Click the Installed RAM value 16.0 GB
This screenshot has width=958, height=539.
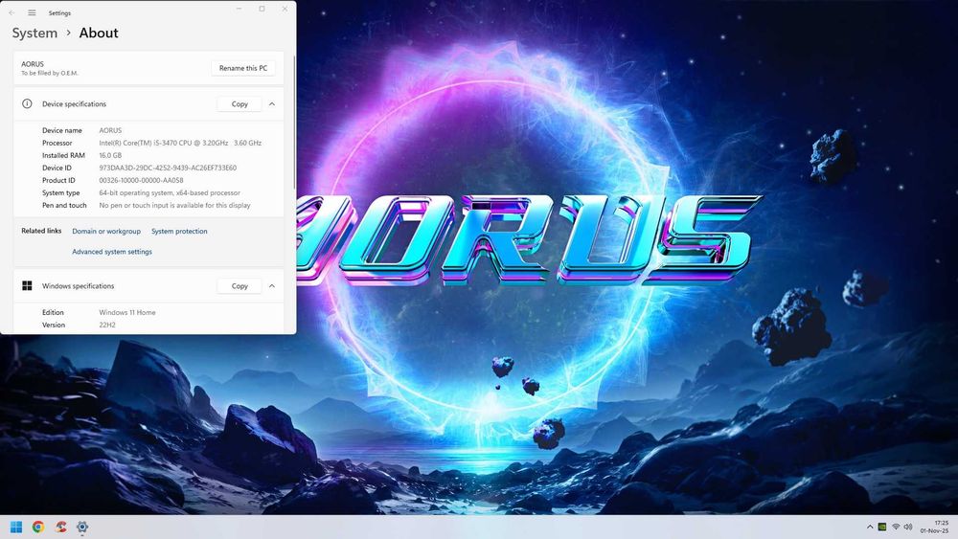pos(110,155)
